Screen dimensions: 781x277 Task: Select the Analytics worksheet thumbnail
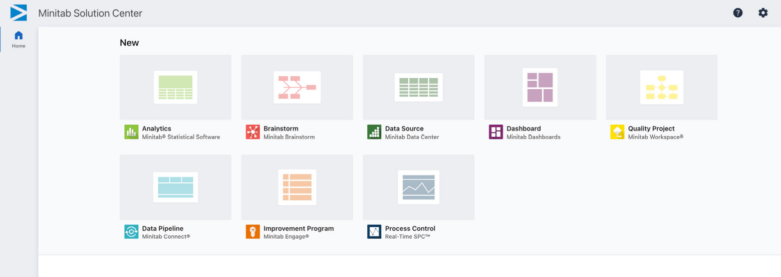point(176,87)
